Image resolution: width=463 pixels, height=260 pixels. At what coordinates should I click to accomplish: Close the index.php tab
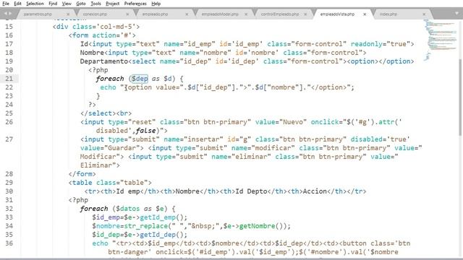pyautogui.click(x=424, y=14)
